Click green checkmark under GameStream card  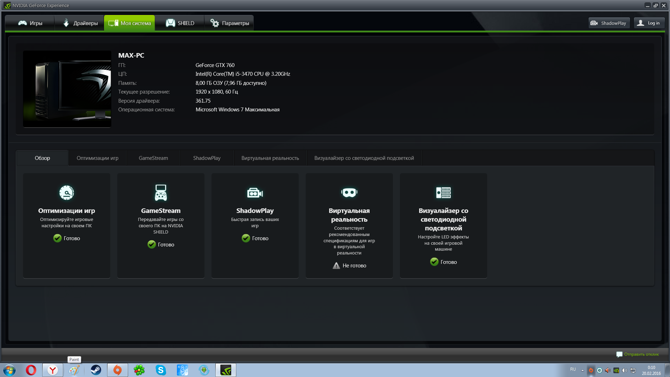click(x=151, y=244)
